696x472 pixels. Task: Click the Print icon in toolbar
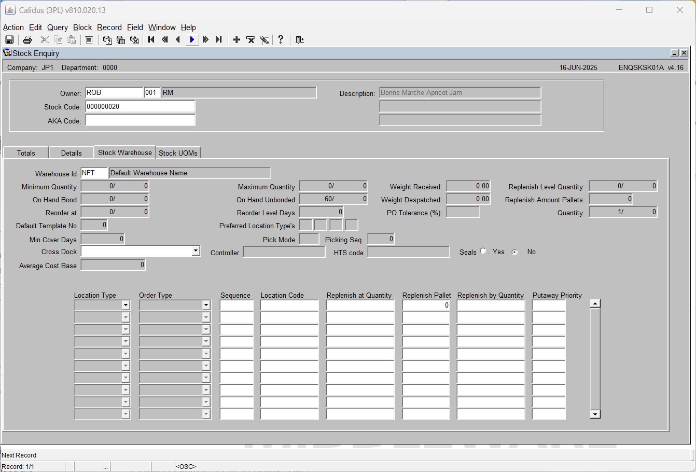pyautogui.click(x=27, y=40)
